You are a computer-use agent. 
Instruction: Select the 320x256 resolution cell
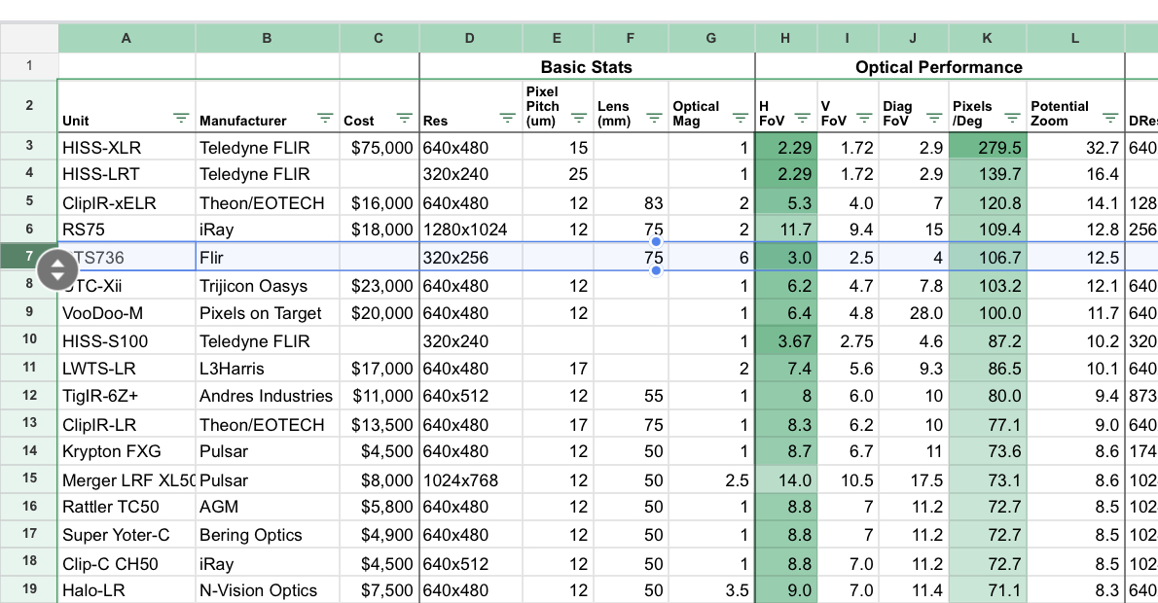coord(470,258)
